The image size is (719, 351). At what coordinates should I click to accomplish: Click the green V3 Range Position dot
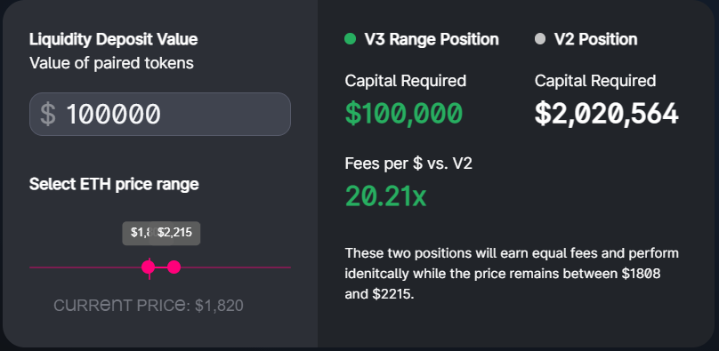(x=351, y=39)
